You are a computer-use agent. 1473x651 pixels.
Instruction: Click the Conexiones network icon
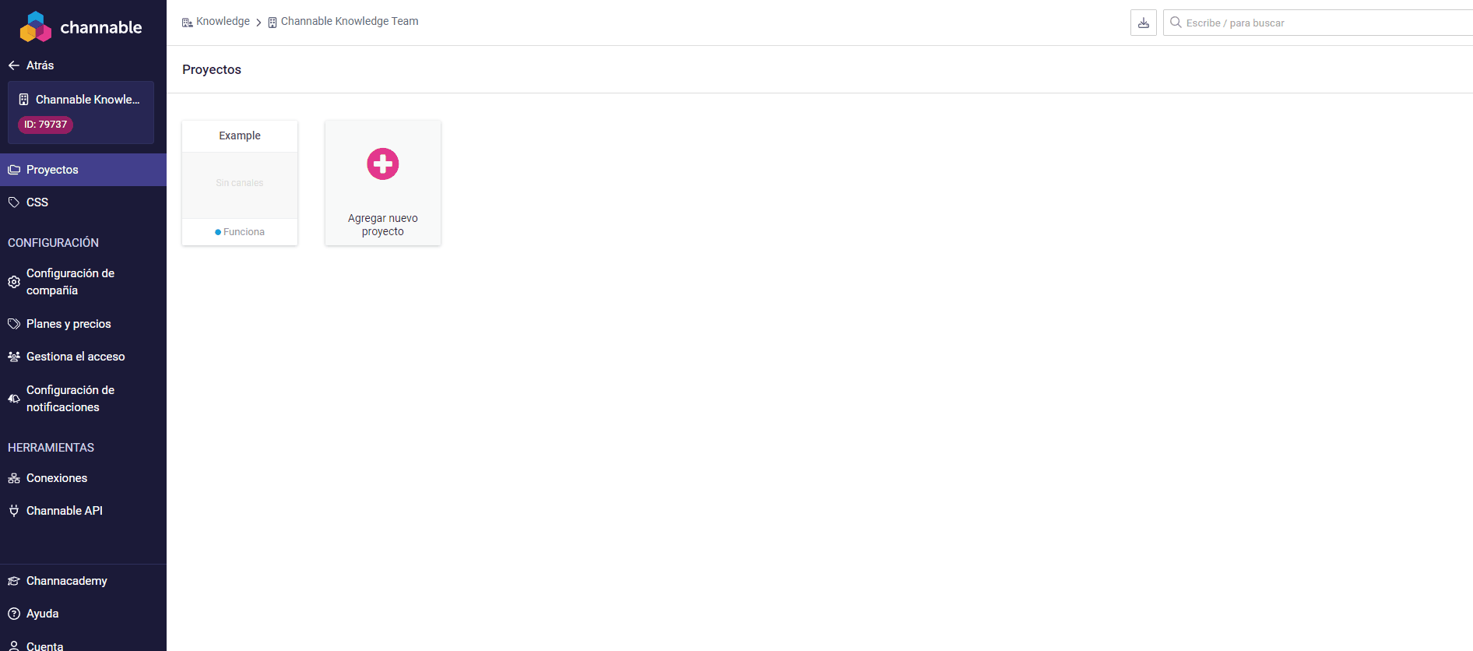coord(14,478)
